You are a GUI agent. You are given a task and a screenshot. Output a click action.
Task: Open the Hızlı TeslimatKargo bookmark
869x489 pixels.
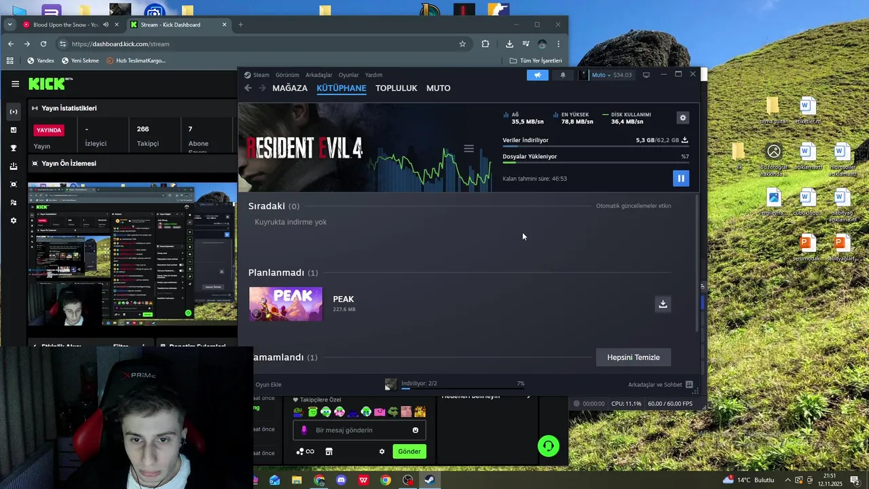coord(136,60)
